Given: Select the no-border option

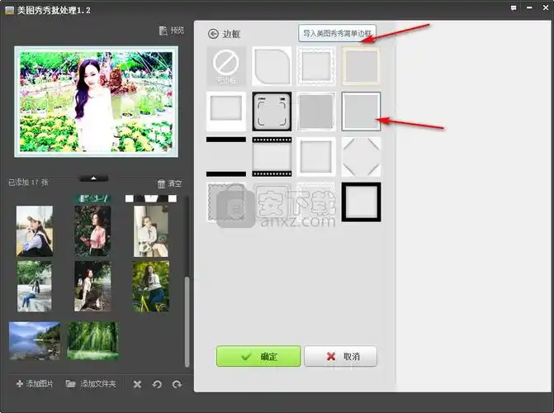Looking at the screenshot, I should [x=225, y=66].
